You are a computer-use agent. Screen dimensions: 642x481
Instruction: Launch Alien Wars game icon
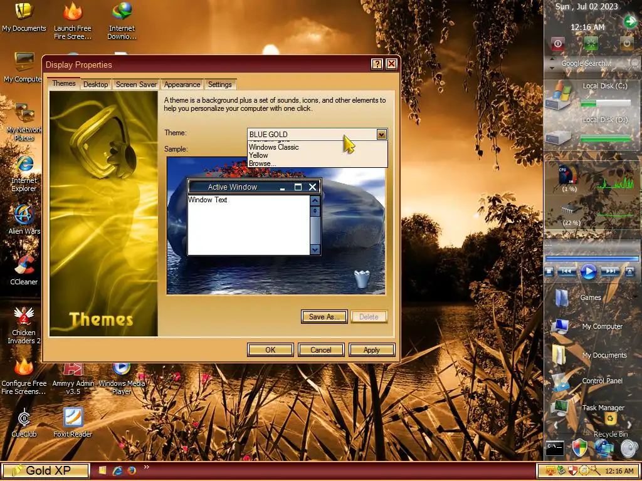[x=24, y=220]
